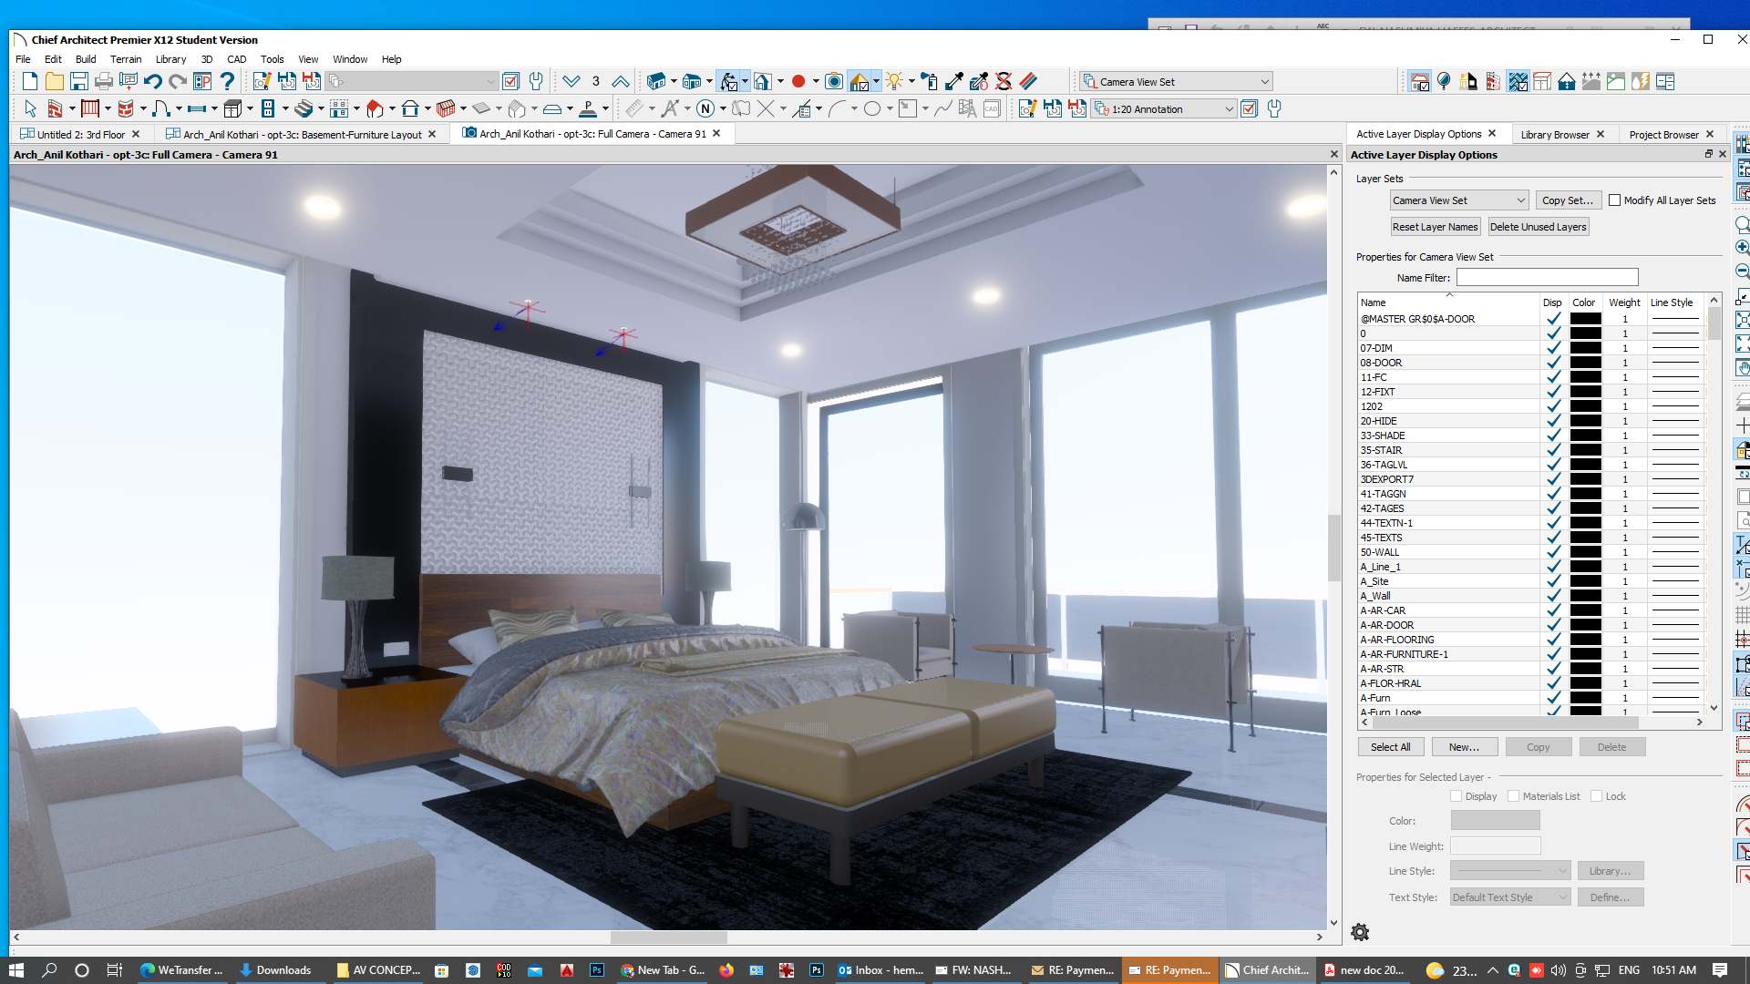Open Preferences gear in layer panel

point(1360,932)
